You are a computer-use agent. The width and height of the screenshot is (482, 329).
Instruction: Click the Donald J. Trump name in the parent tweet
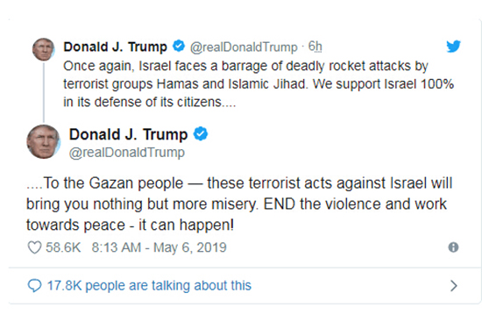pyautogui.click(x=116, y=46)
